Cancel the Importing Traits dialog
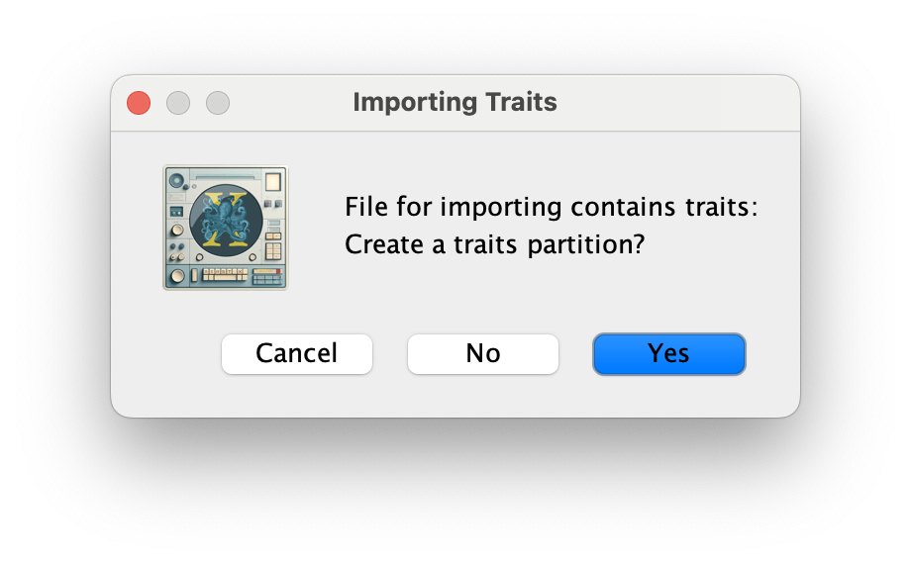Viewport: 911px width, 564px height. (297, 353)
